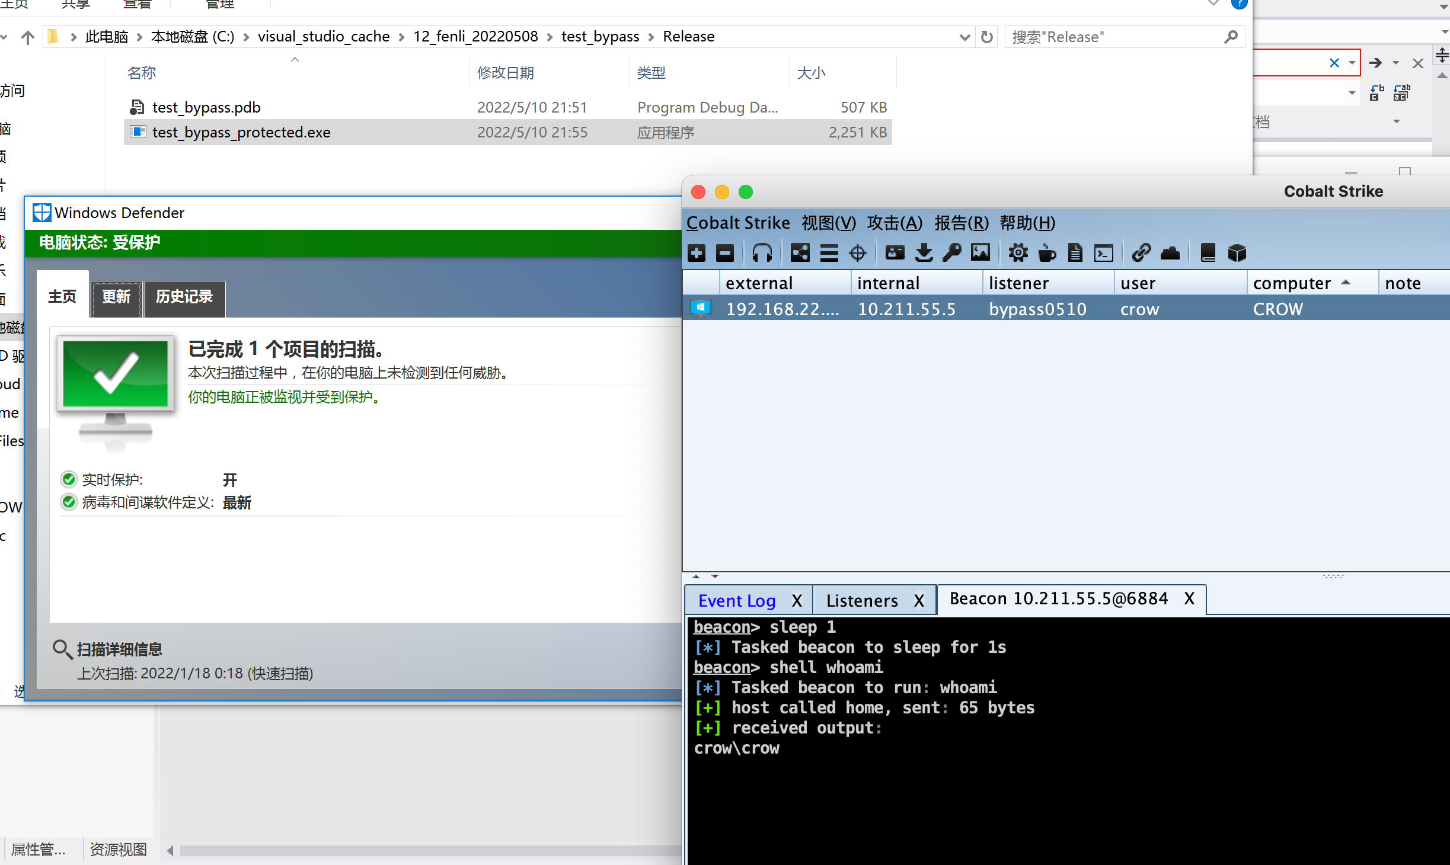Viewport: 1450px width, 865px height.
Task: Click the Windows beacon icon in the session row
Action: tap(700, 308)
